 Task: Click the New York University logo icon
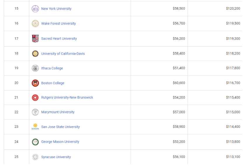(x=35, y=9)
